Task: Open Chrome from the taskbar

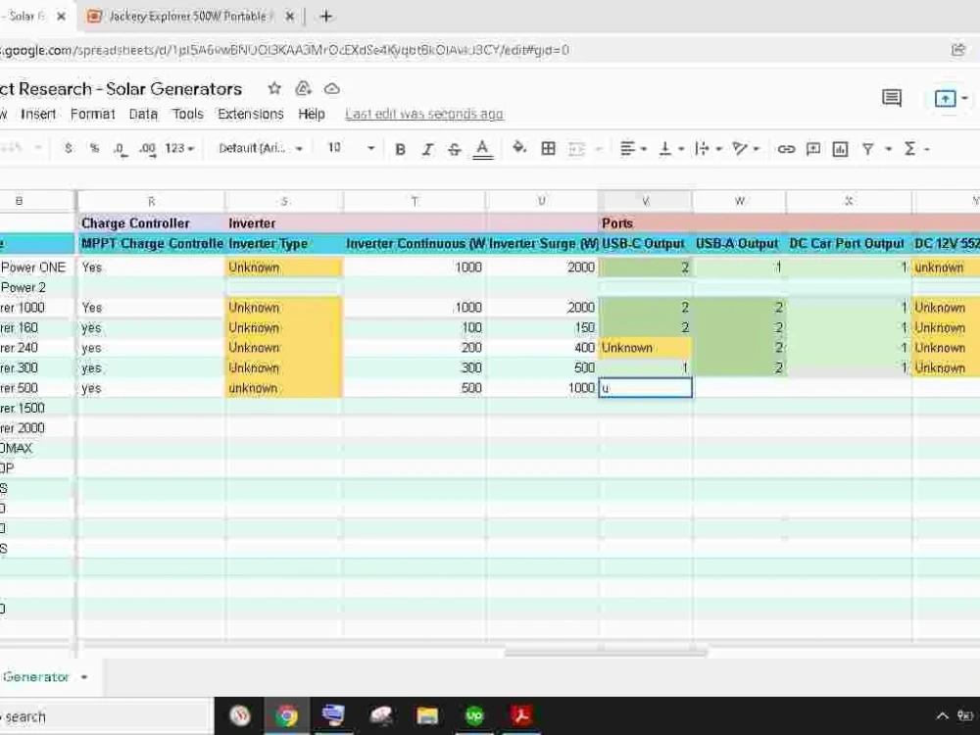Action: (287, 715)
